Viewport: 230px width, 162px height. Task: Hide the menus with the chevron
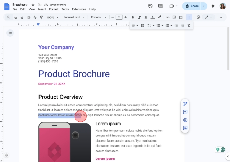click(221, 17)
